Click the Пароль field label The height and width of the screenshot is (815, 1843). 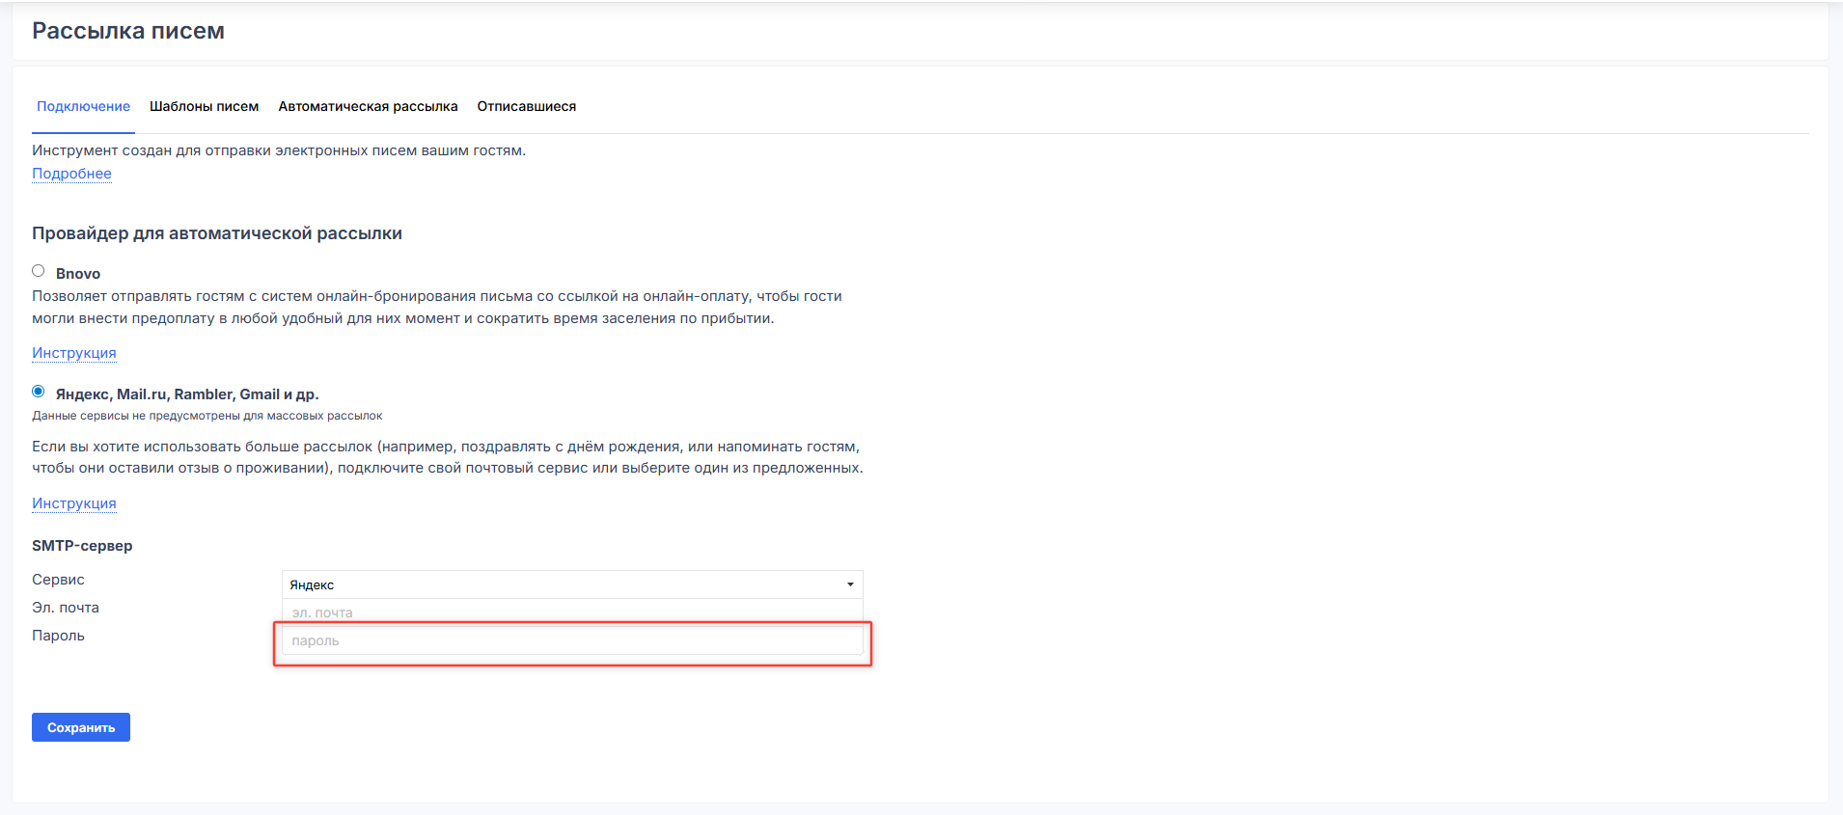click(x=58, y=636)
